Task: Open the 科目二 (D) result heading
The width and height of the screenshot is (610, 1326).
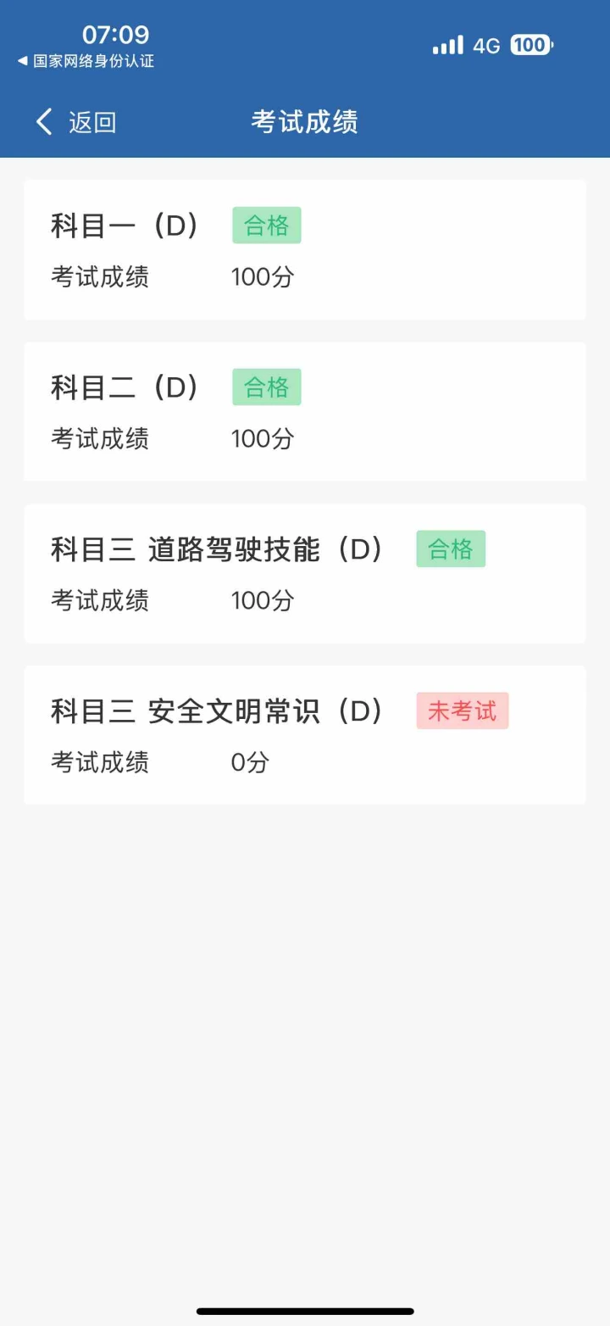Action: (x=125, y=387)
